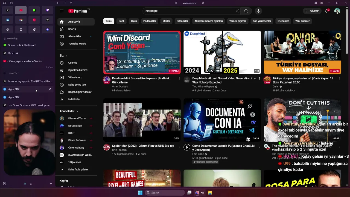The image size is (350, 197).
Task: Click the Oluştur create button
Action: 312,11
